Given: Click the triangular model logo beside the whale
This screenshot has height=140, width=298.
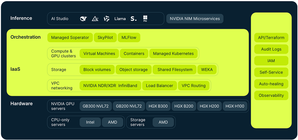Looking at the screenshot, I should tap(95, 19).
